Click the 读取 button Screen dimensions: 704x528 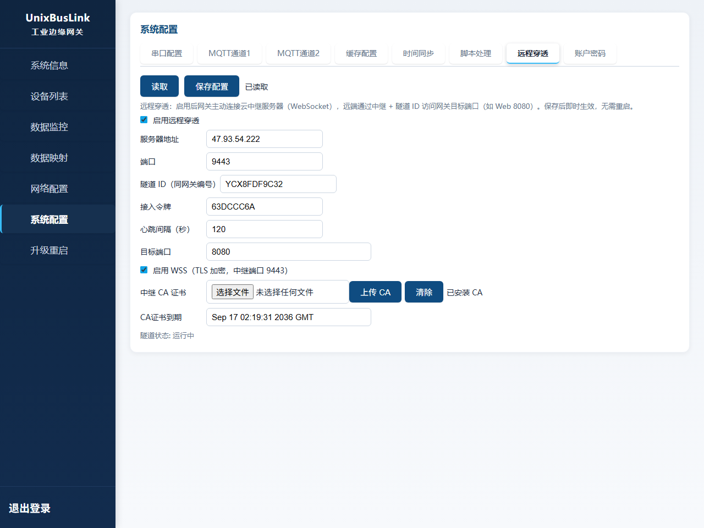159,86
